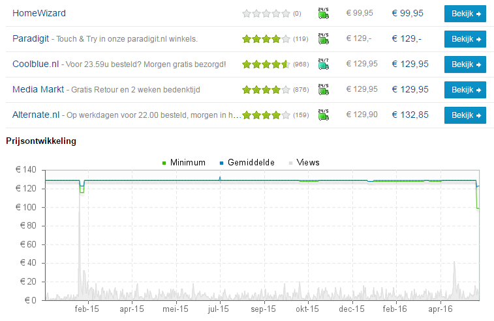Click jul-15 label on chart axis
The image size is (494, 321).
(219, 309)
